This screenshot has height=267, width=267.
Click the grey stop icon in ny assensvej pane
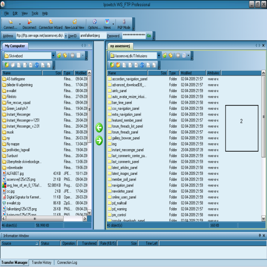coord(178,56)
